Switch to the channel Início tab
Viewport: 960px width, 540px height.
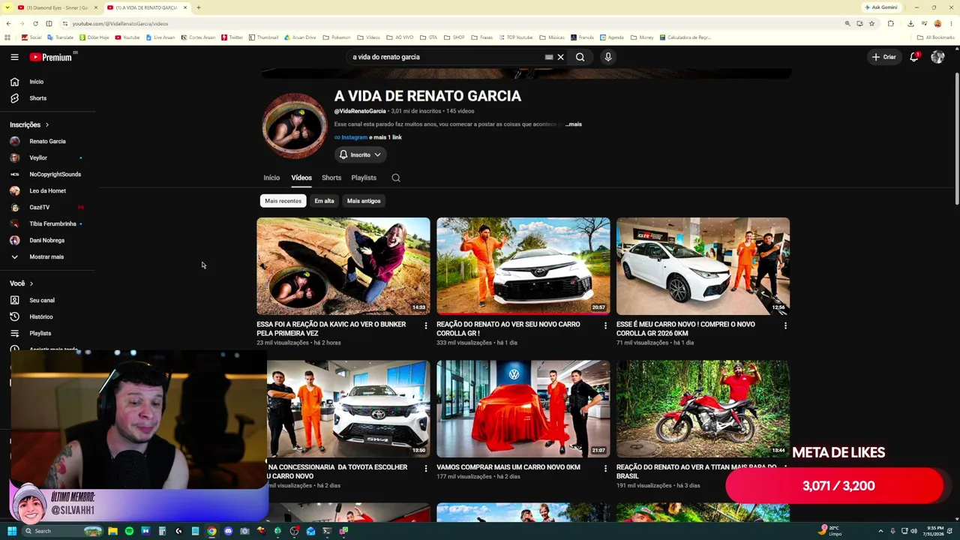coord(271,178)
